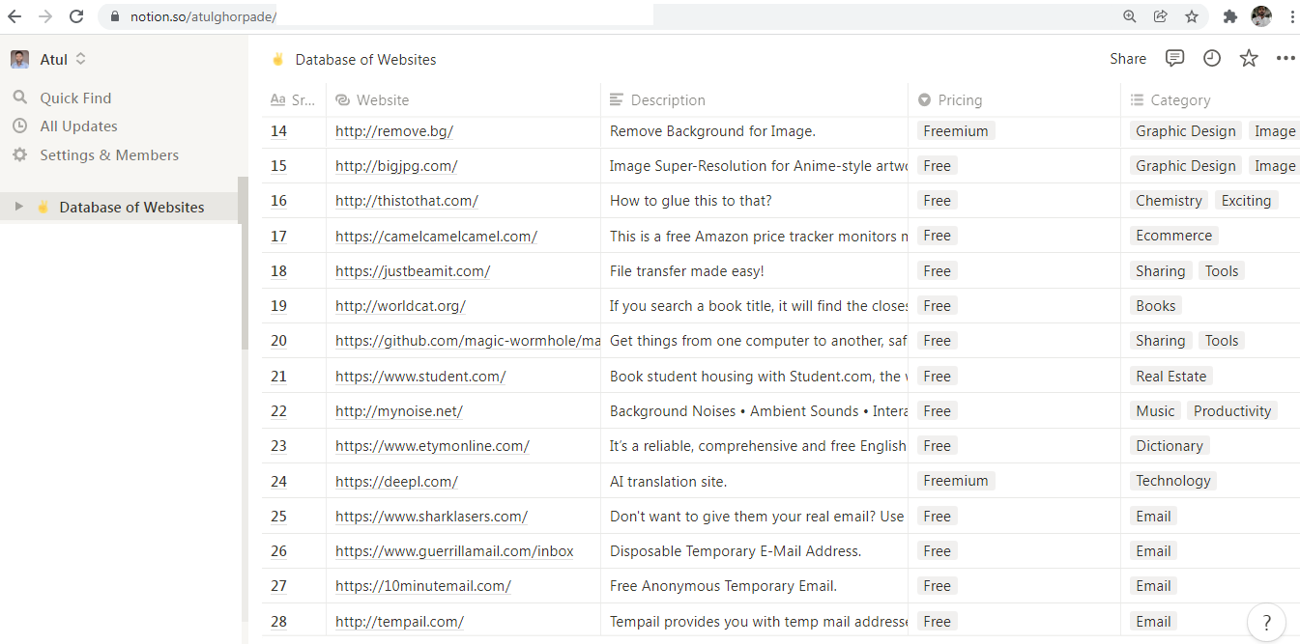This screenshot has width=1300, height=644.
Task: Click the Ecommerce category tag
Action: tap(1173, 236)
